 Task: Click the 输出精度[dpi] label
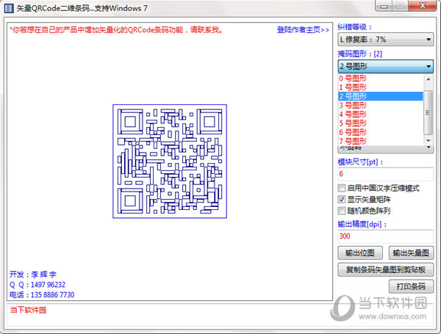tap(362, 224)
